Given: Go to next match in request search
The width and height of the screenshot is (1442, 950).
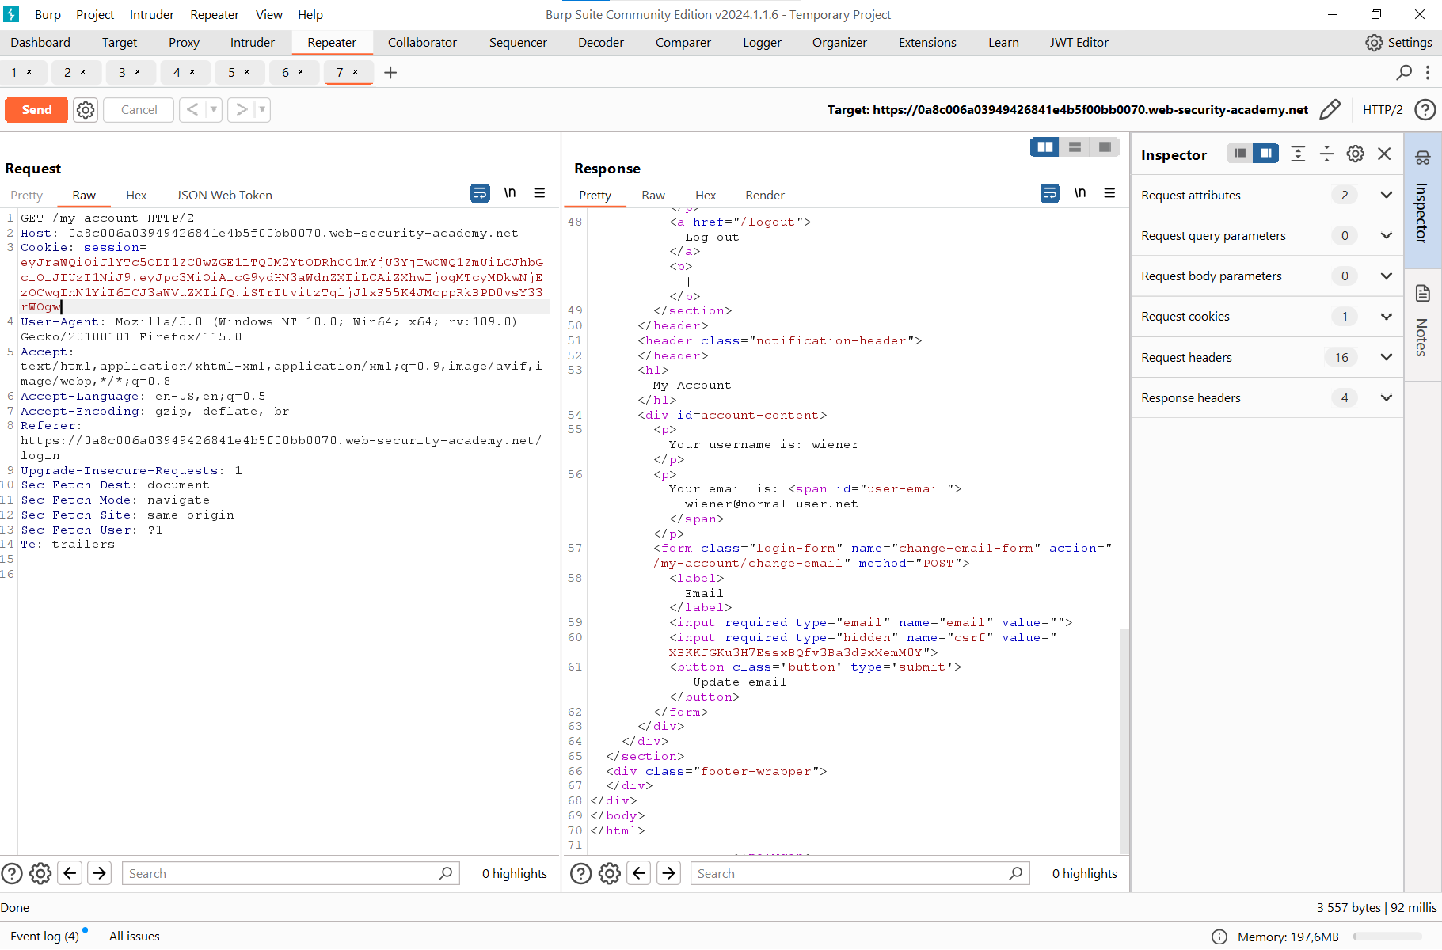Looking at the screenshot, I should tap(99, 873).
